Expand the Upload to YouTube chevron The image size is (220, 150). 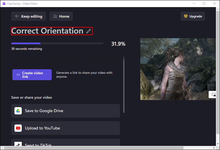[x=115, y=128]
